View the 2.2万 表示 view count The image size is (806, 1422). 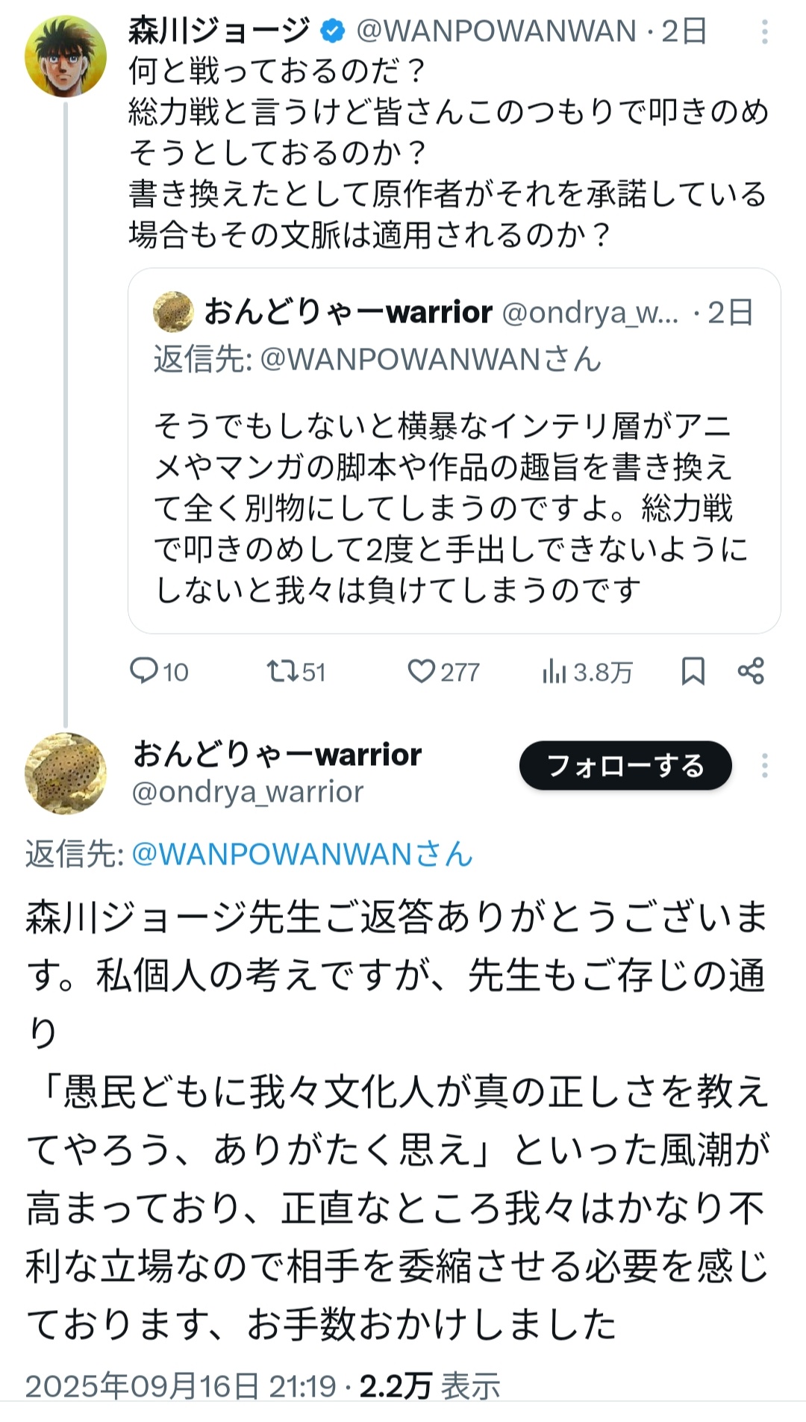pyautogui.click(x=430, y=1386)
